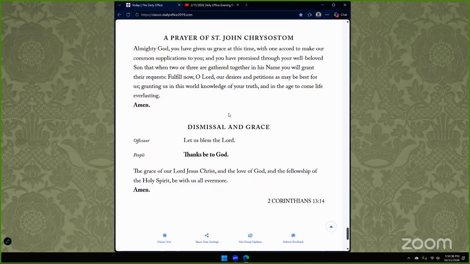Viewport: 470px width, 264px height.
Task: Click the Submit Feedback icon
Action: [x=293, y=235]
